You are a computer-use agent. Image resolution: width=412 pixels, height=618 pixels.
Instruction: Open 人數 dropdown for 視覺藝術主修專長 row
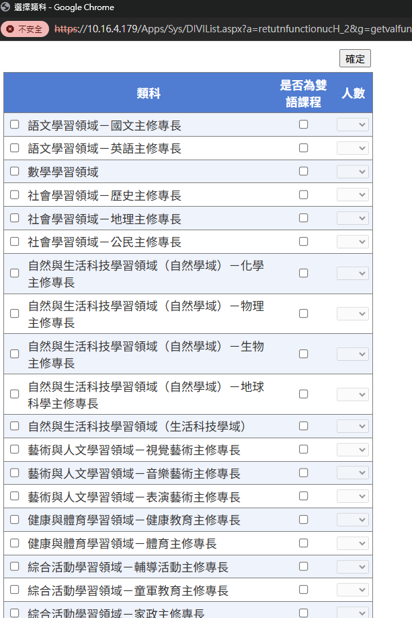[x=353, y=450]
